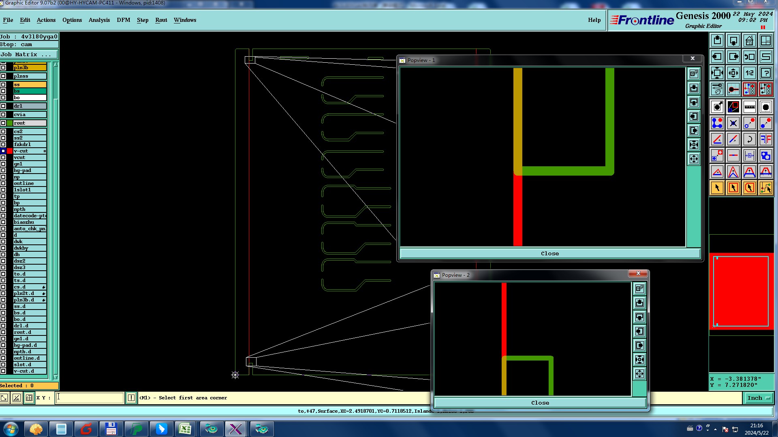Toggle the checkbox for the cvia layer
Image resolution: width=778 pixels, height=437 pixels.
(3, 115)
